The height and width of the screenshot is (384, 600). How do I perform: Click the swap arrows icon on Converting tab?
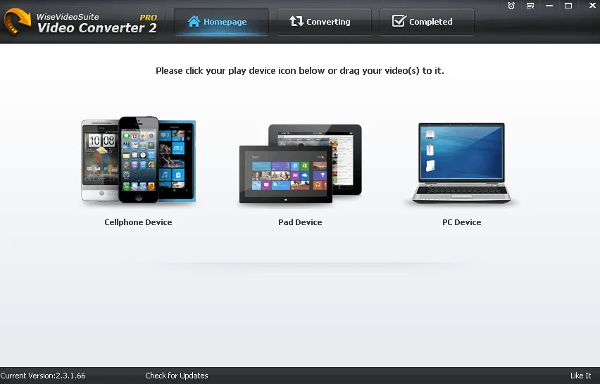[296, 22]
